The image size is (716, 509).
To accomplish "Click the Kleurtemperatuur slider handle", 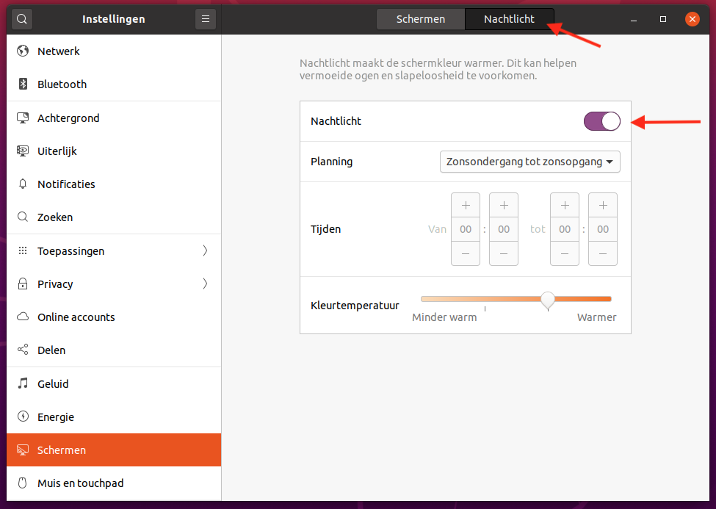I will point(548,299).
